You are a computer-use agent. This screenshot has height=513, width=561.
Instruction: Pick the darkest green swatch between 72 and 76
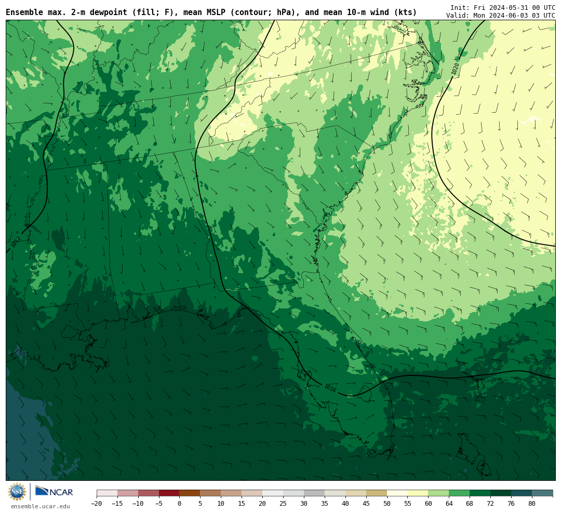pyautogui.click(x=501, y=493)
